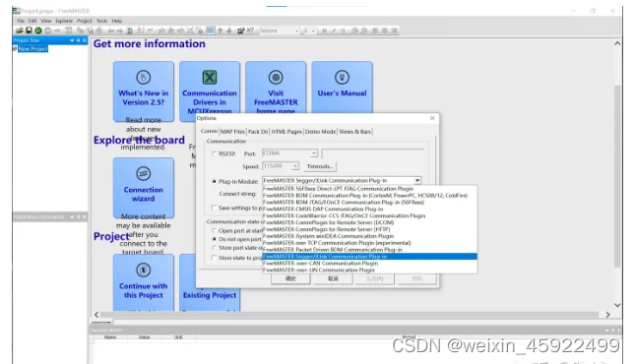Open Application Commands panel dropdown arrow

click(72, 217)
